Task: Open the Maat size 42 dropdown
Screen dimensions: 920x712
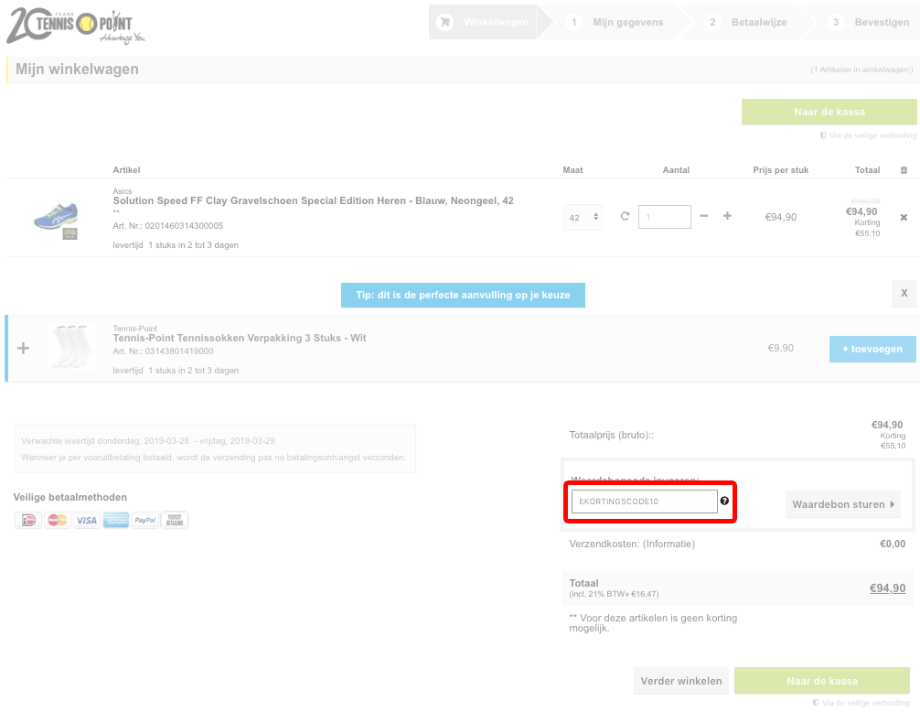Action: (x=583, y=217)
